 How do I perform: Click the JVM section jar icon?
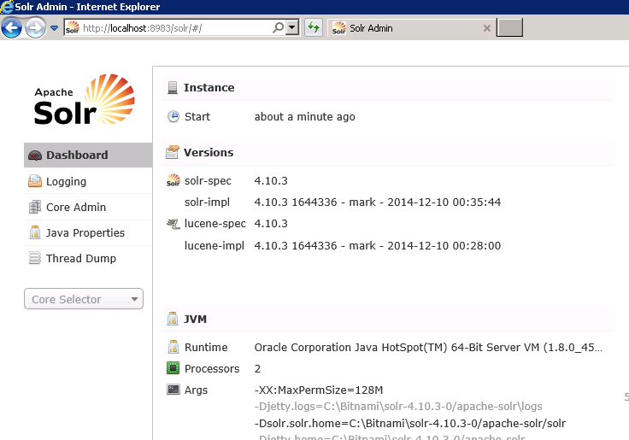pyautogui.click(x=173, y=319)
